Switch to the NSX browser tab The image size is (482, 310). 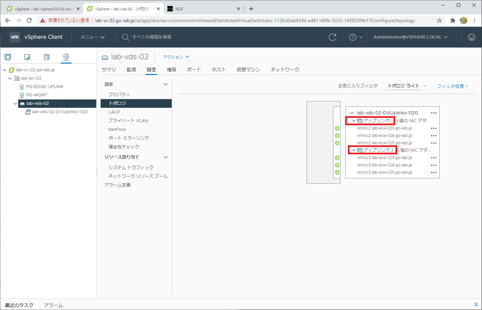click(x=205, y=8)
